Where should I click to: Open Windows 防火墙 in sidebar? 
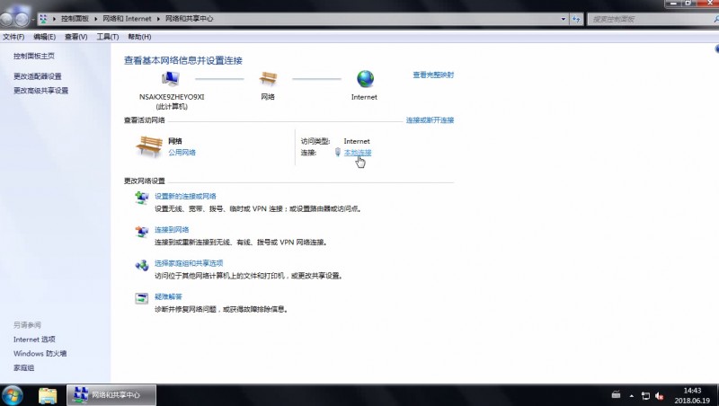(x=40, y=354)
